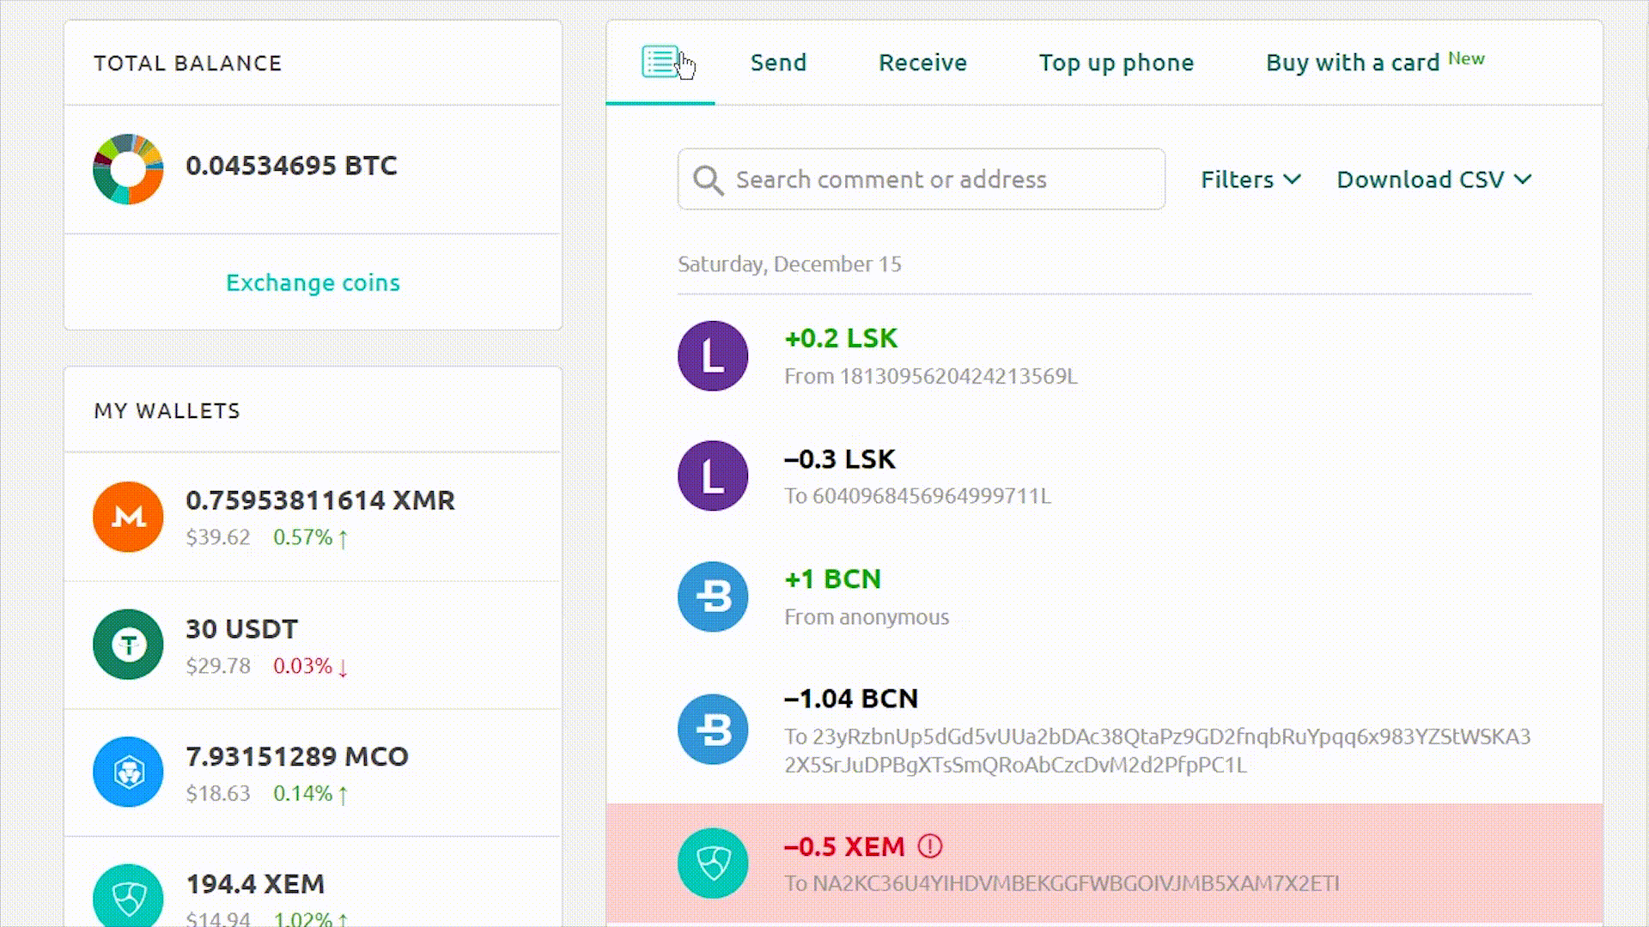Expand the Download CSV dropdown
This screenshot has width=1649, height=927.
pyautogui.click(x=1433, y=179)
